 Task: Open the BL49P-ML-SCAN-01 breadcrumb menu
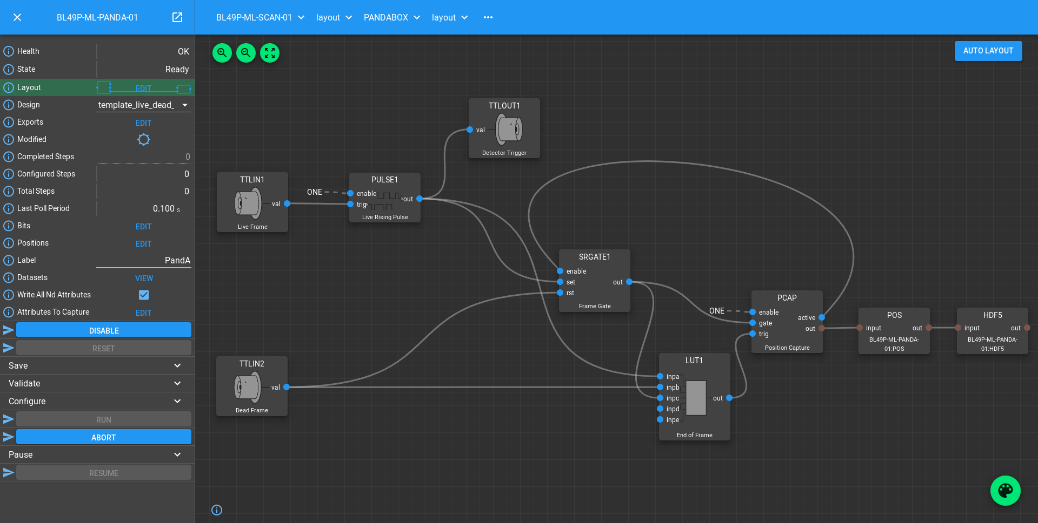point(260,17)
